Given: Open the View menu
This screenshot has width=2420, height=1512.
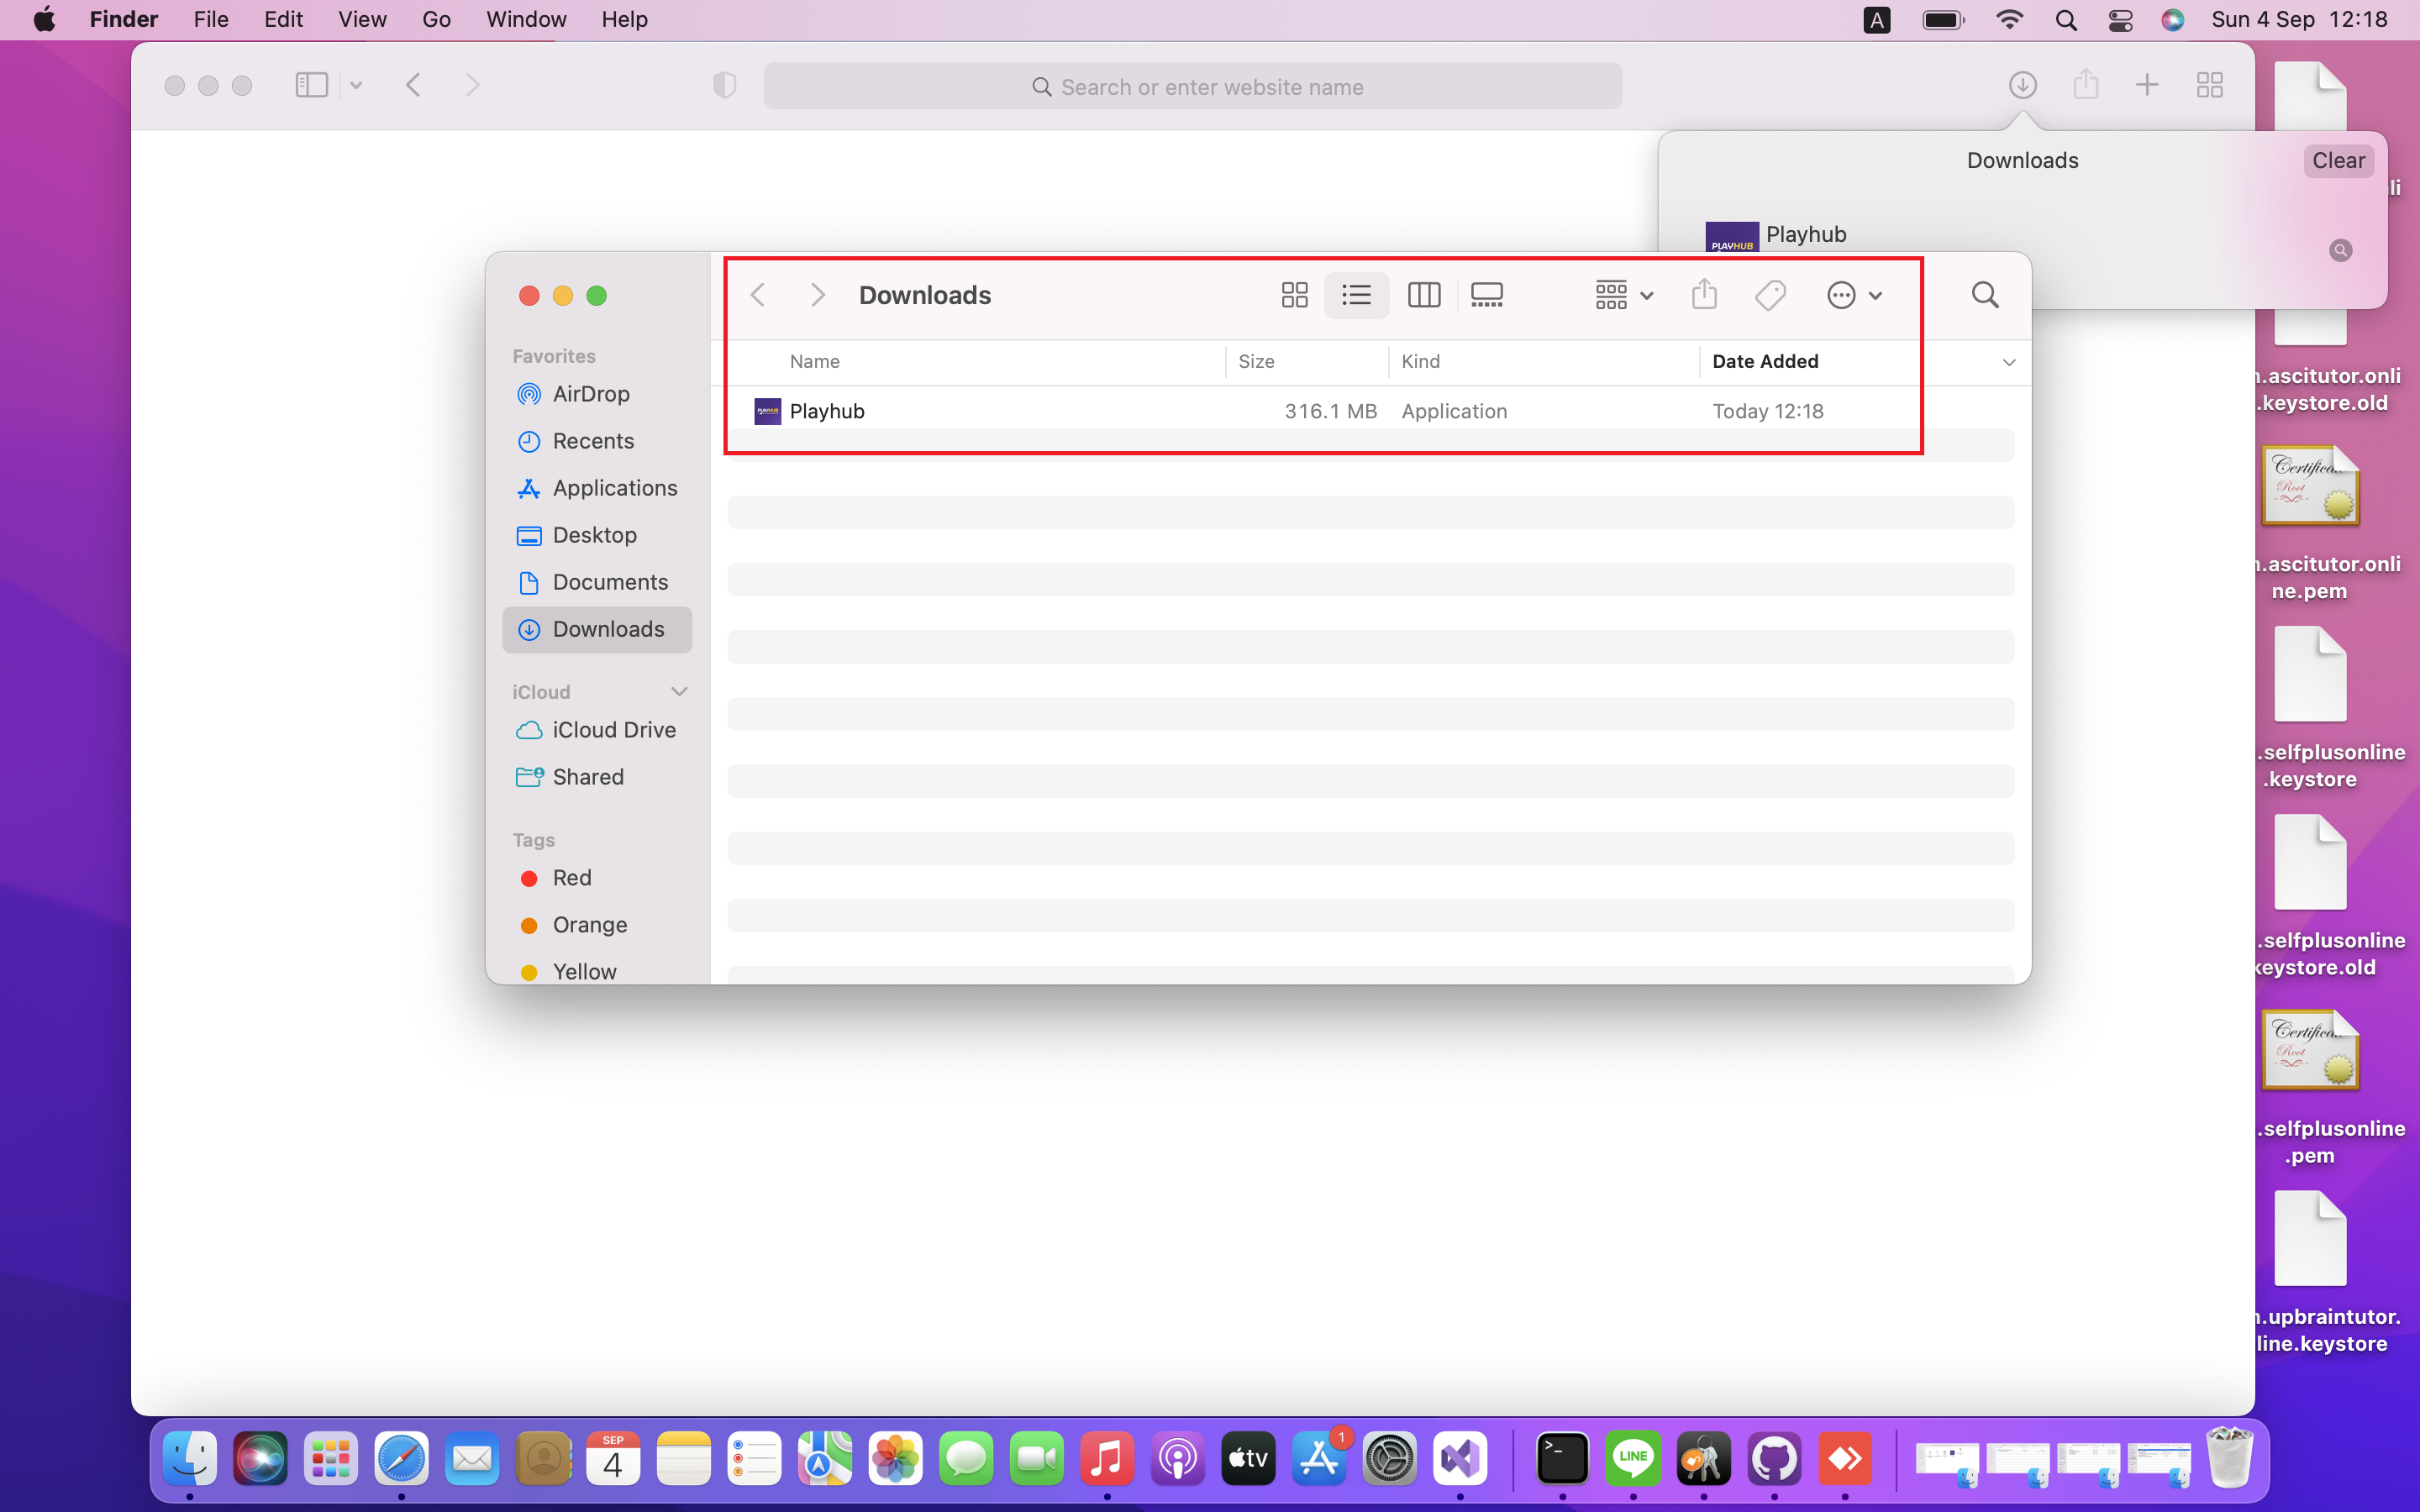Looking at the screenshot, I should [362, 19].
